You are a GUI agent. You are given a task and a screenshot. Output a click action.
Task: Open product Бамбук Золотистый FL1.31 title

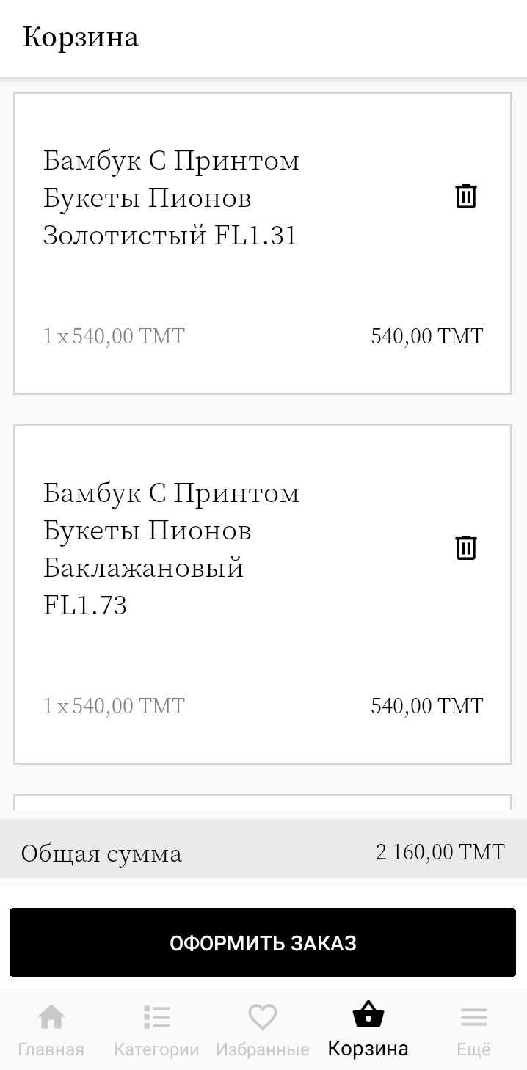[x=171, y=198]
